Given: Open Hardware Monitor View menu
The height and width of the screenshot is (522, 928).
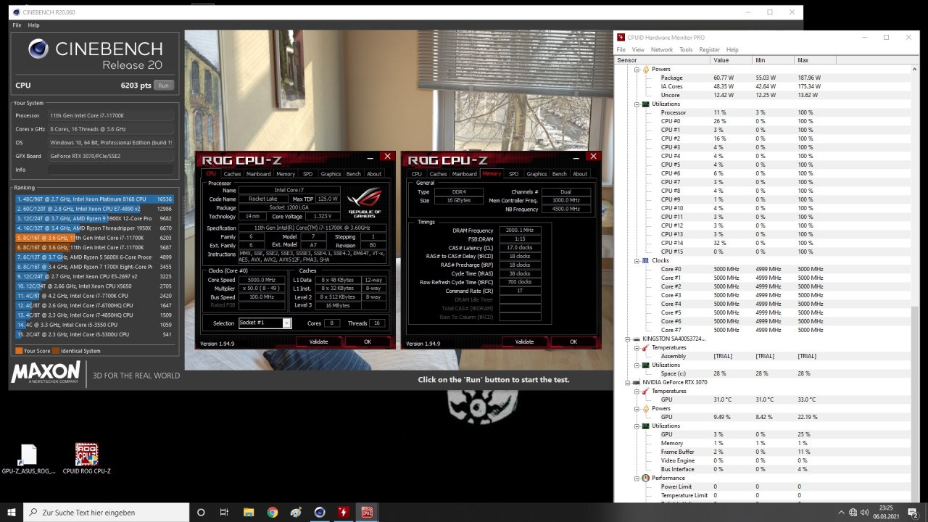Looking at the screenshot, I should 638,49.
